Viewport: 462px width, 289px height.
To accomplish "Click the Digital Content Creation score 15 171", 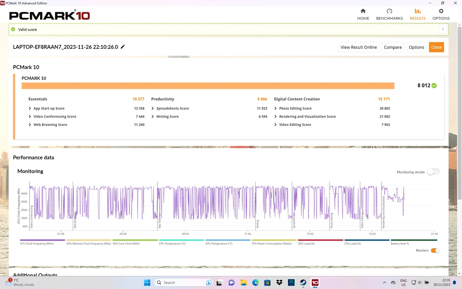I will [384, 99].
